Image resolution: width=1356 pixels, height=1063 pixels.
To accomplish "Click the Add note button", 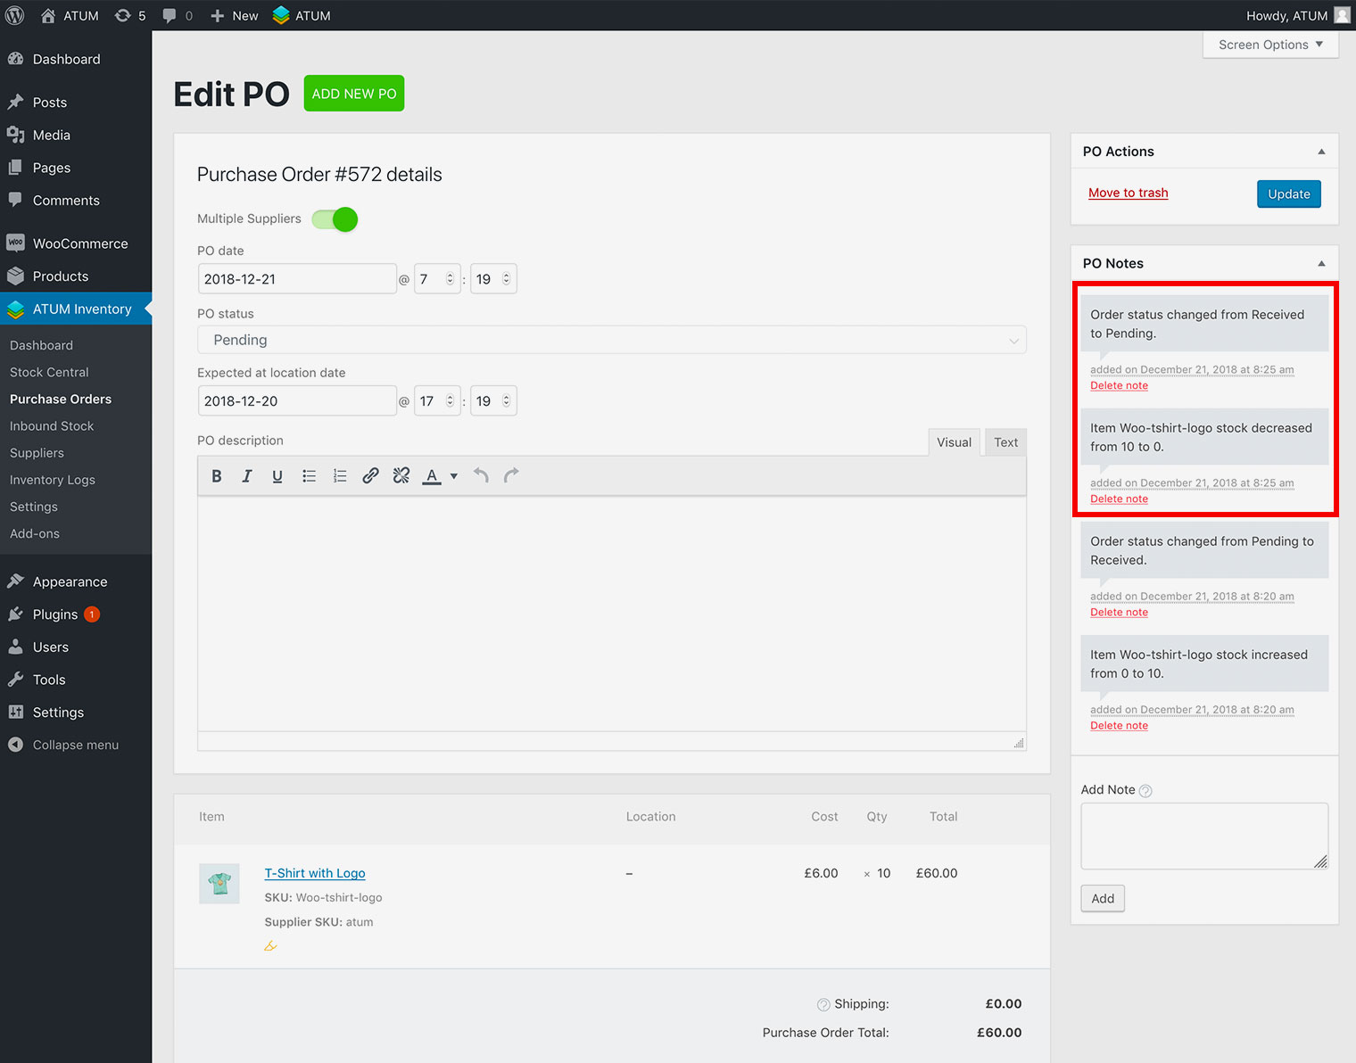I will pos(1103,898).
